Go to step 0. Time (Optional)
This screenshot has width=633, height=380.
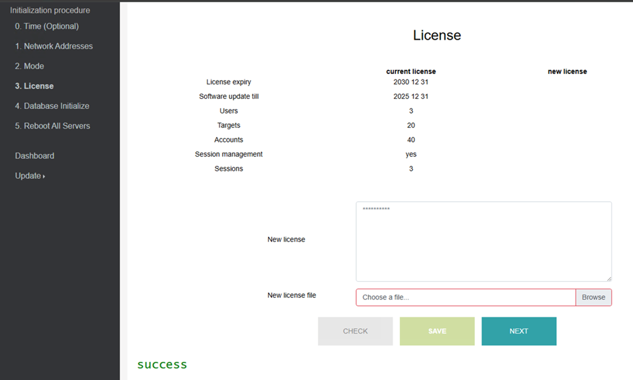click(46, 26)
